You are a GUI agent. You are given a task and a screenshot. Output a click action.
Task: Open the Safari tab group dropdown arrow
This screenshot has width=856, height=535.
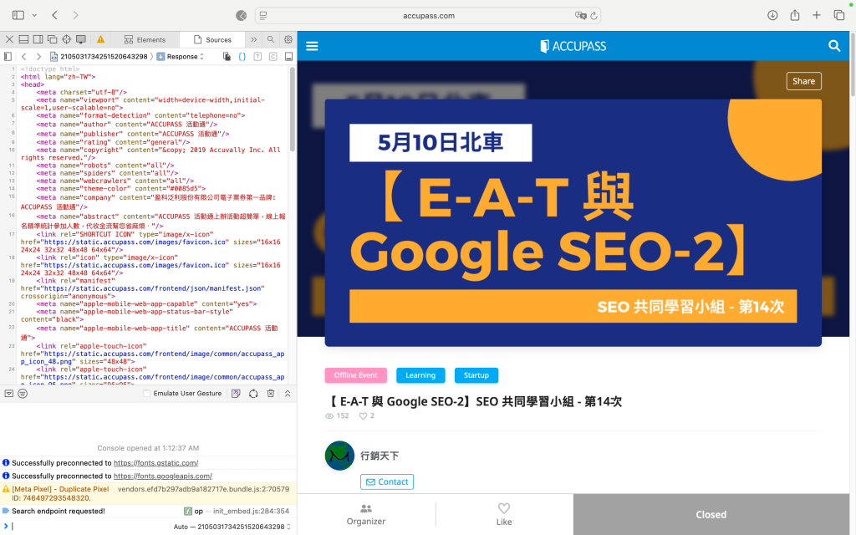[x=34, y=15]
